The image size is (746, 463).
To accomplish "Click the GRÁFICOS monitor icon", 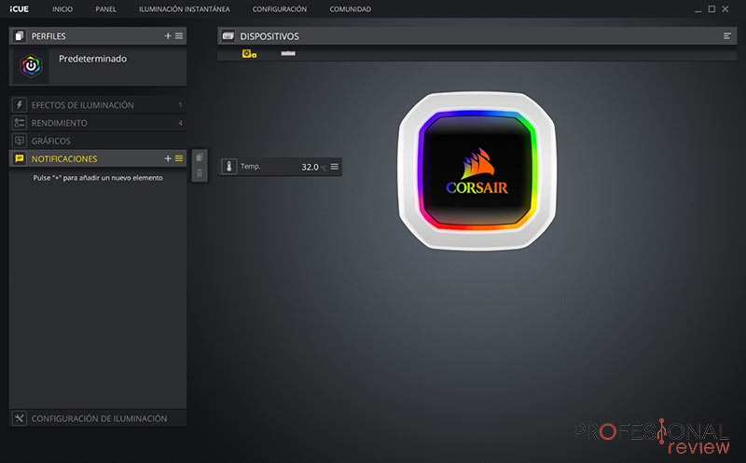I will pyautogui.click(x=19, y=141).
